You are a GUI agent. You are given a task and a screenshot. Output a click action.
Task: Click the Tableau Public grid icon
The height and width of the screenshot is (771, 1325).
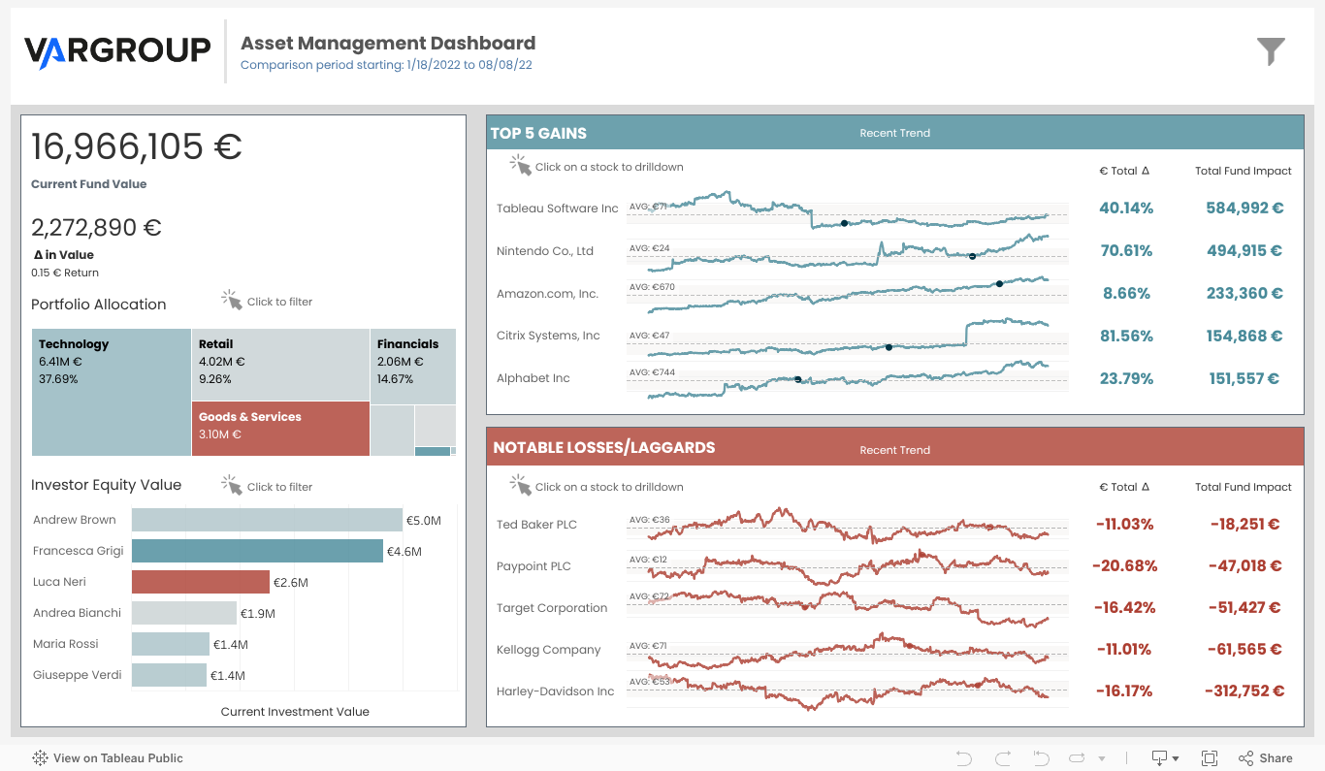coord(40,758)
